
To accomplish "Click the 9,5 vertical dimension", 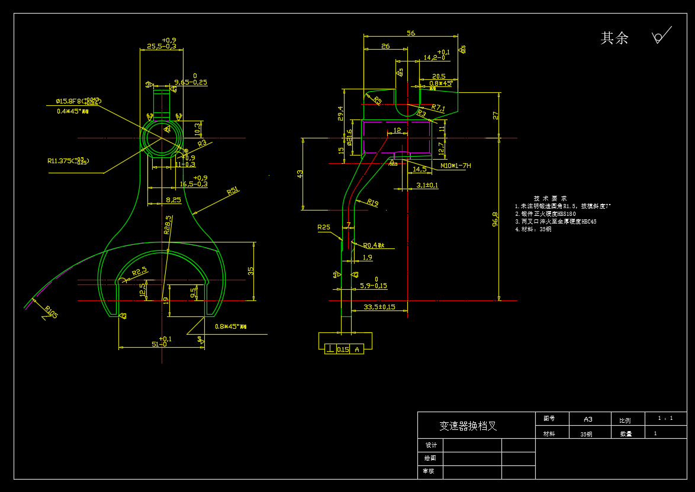I will click(193, 293).
